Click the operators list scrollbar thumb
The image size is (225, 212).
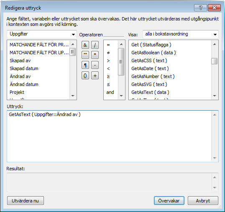121,62
